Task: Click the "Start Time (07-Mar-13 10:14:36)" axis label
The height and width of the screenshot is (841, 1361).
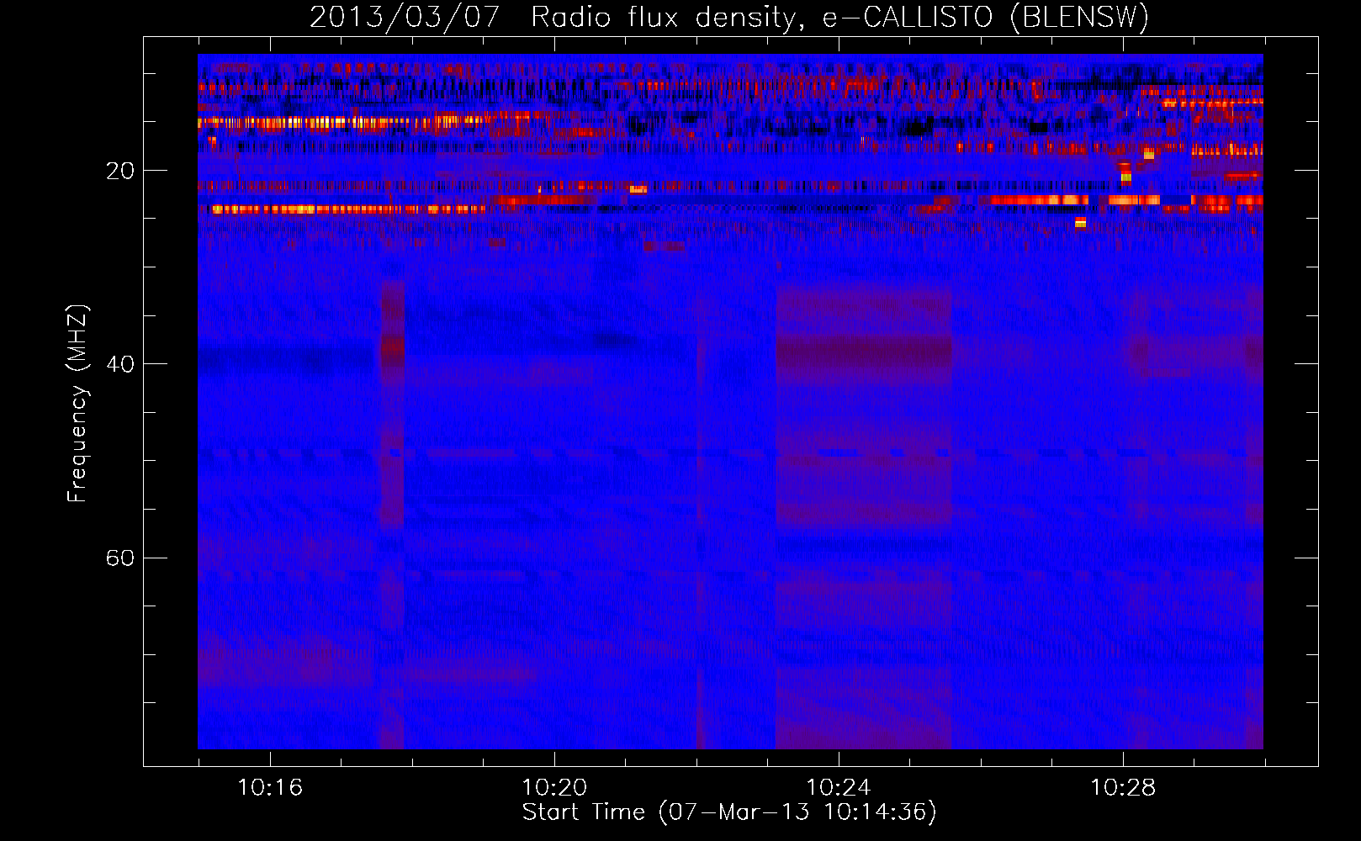Action: (729, 812)
